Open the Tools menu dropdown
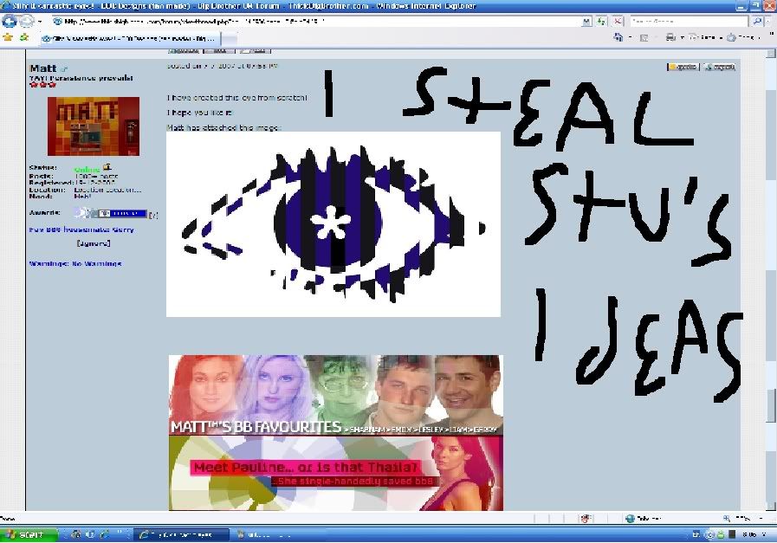This screenshot has height=543, width=777. [x=744, y=37]
